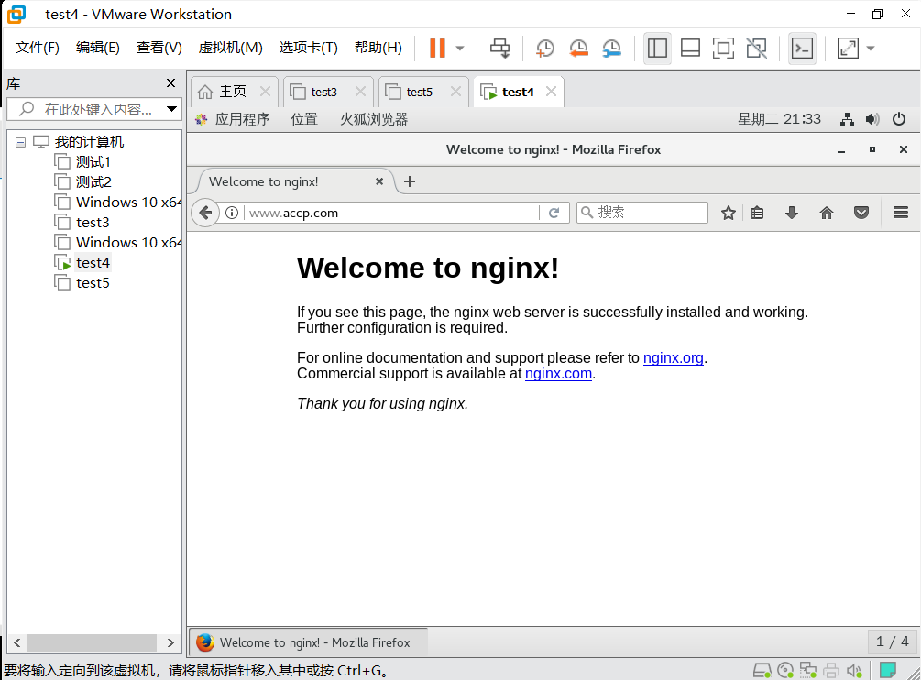Image resolution: width=921 pixels, height=680 pixels.
Task: Open the snapshot manager icon
Action: point(612,49)
